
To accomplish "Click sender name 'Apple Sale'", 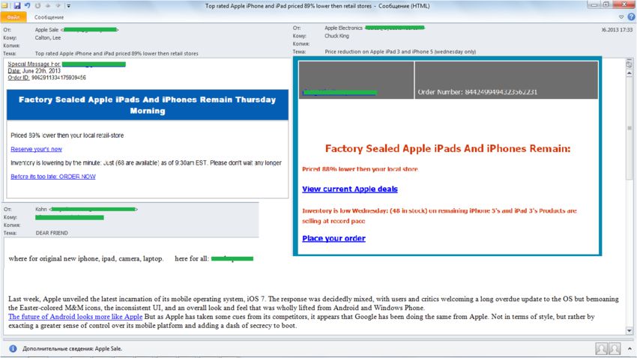I will pyautogui.click(x=46, y=30).
